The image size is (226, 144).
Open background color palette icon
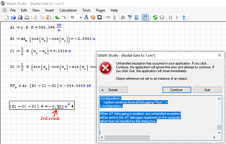point(93,17)
